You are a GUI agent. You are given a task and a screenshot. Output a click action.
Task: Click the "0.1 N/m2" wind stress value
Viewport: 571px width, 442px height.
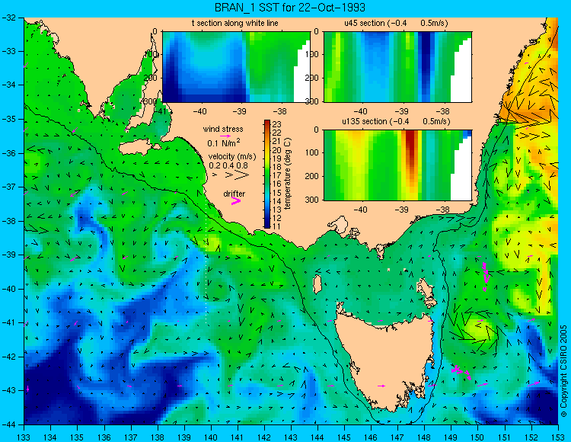[x=224, y=143]
